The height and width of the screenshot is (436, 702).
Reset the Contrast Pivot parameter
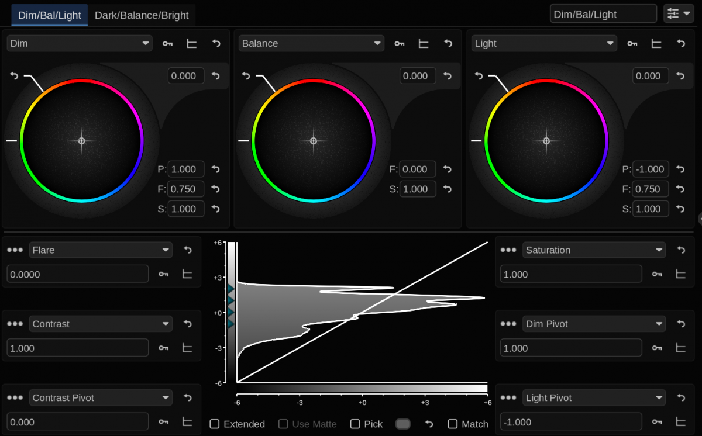click(188, 397)
